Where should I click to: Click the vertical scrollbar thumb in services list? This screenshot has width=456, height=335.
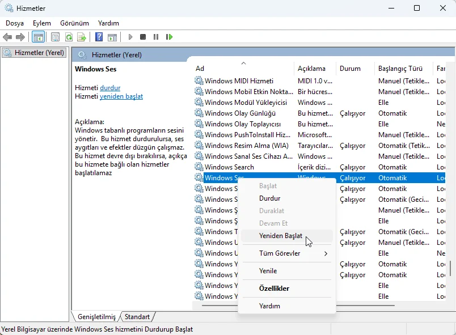point(450,268)
